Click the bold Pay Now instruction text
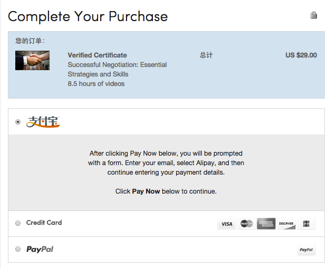This screenshot has width=329, height=268. [146, 192]
